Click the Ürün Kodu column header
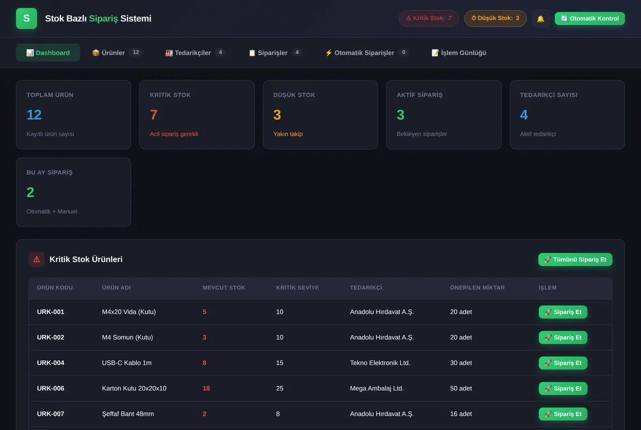The width and height of the screenshot is (641, 430). [x=55, y=288]
